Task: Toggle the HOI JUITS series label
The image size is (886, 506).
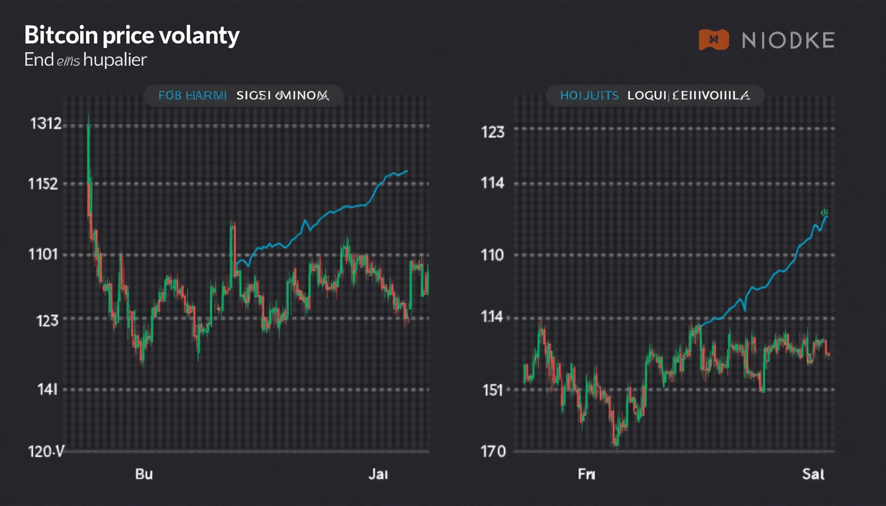Action: click(589, 95)
